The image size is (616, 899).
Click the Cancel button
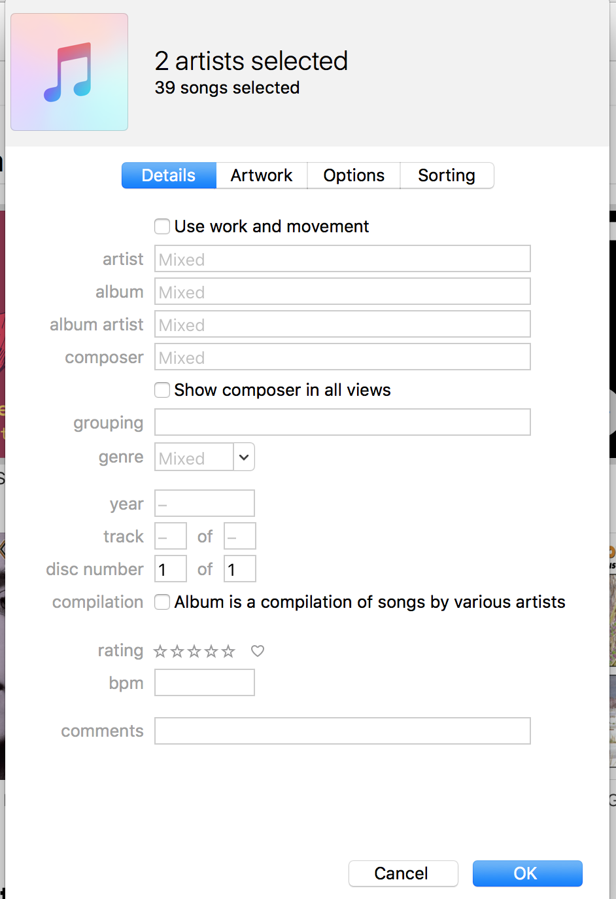(403, 873)
